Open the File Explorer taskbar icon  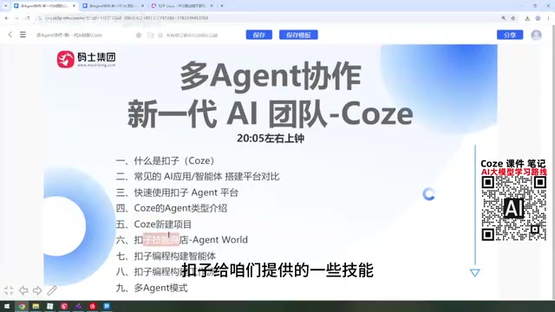tap(36, 306)
